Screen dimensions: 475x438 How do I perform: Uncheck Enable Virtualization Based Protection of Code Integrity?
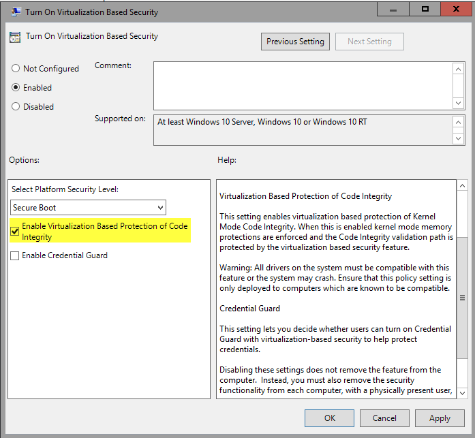click(15, 232)
